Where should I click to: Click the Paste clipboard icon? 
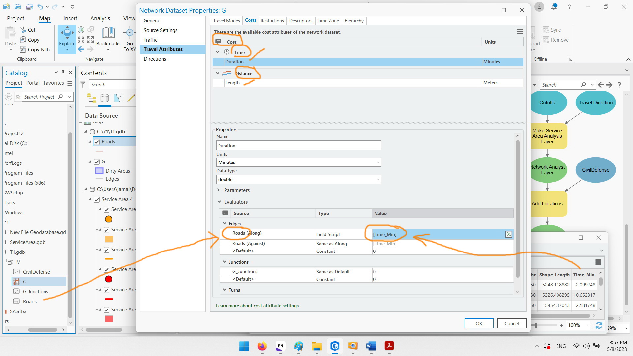point(11,34)
